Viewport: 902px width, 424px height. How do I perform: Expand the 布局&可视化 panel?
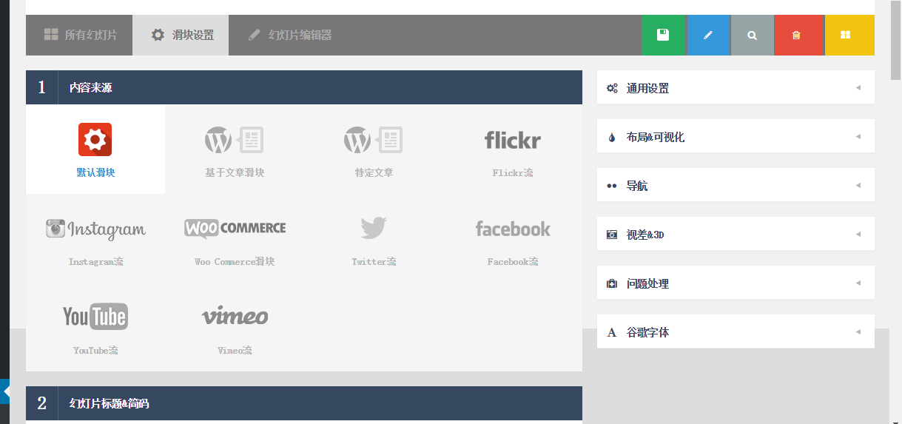[735, 137]
